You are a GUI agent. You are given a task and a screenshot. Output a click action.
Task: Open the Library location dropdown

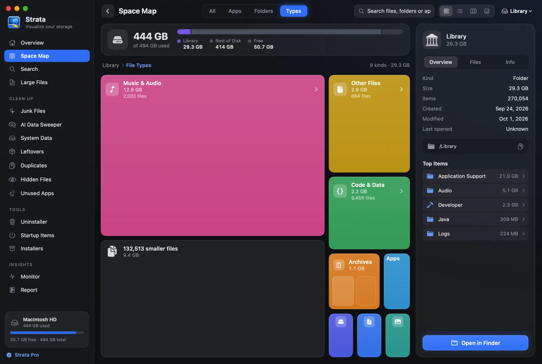coord(517,11)
